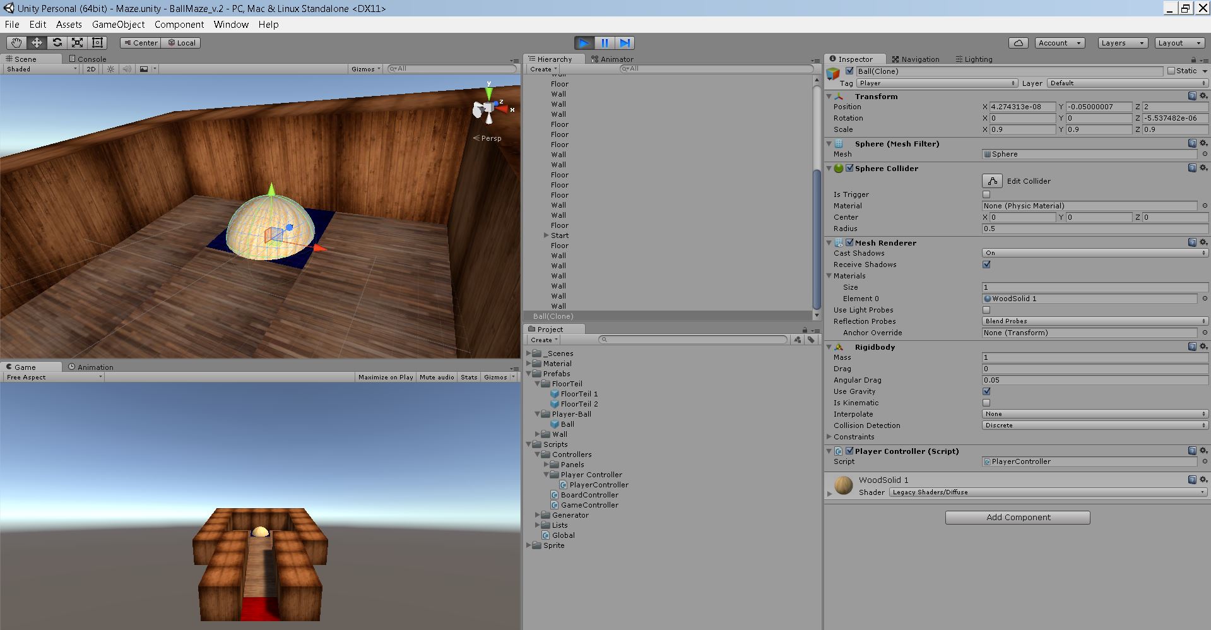Open the Account dropdown
Viewport: 1211px width, 630px height.
pos(1060,43)
